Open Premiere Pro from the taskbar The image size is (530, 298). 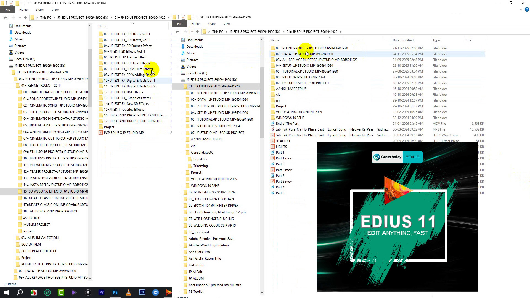point(102,292)
